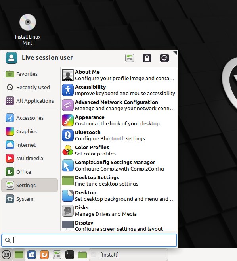The height and width of the screenshot is (261, 237).
Task: Click the Linux Mint menu button in panel
Action: [6, 255]
